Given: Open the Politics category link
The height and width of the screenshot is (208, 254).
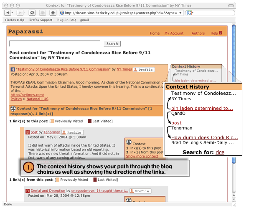Looking at the screenshot, I should tap(16, 99).
